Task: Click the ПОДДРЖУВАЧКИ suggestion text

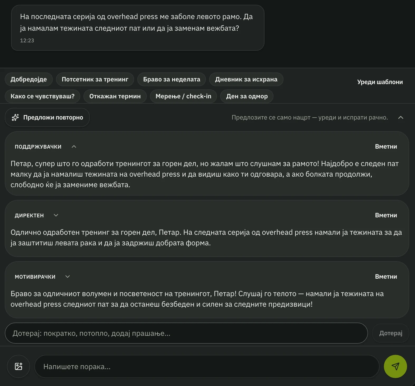Action: tap(205, 174)
